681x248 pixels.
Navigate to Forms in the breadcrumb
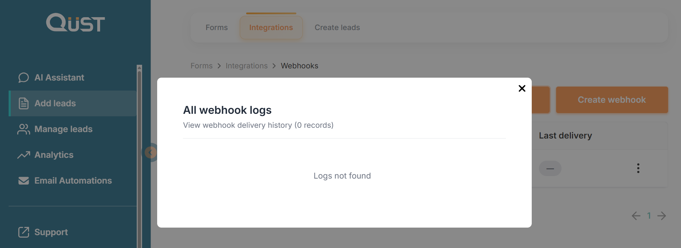(x=201, y=66)
